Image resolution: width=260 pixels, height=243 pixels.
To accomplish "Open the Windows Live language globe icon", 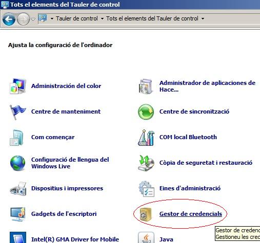I will pos(17,163).
